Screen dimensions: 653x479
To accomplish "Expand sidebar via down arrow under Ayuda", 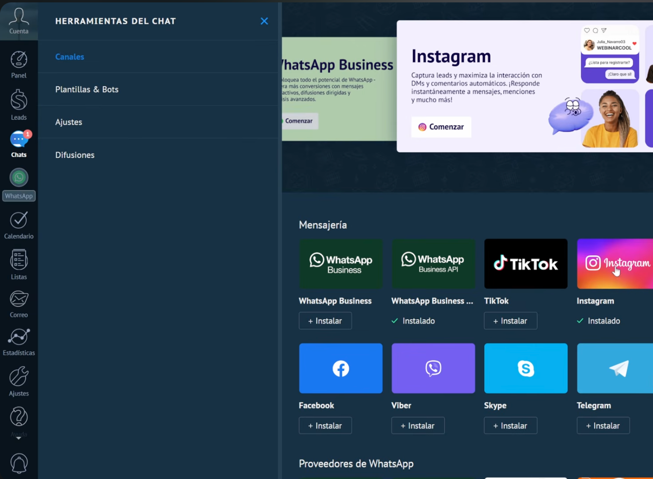I will point(19,438).
